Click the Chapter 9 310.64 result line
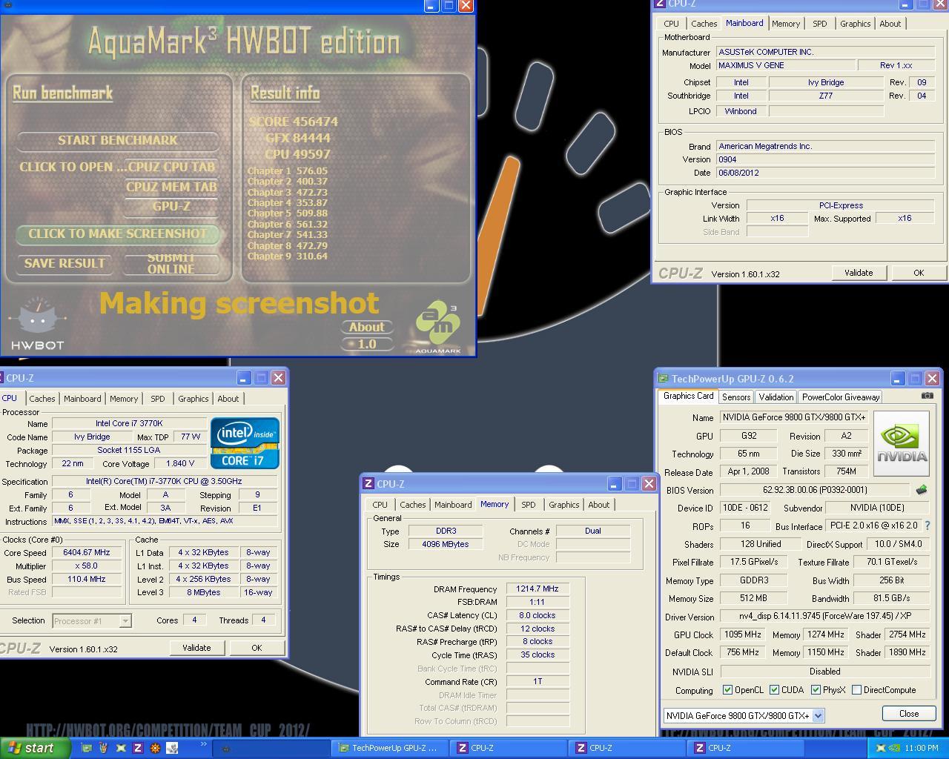 (288, 256)
